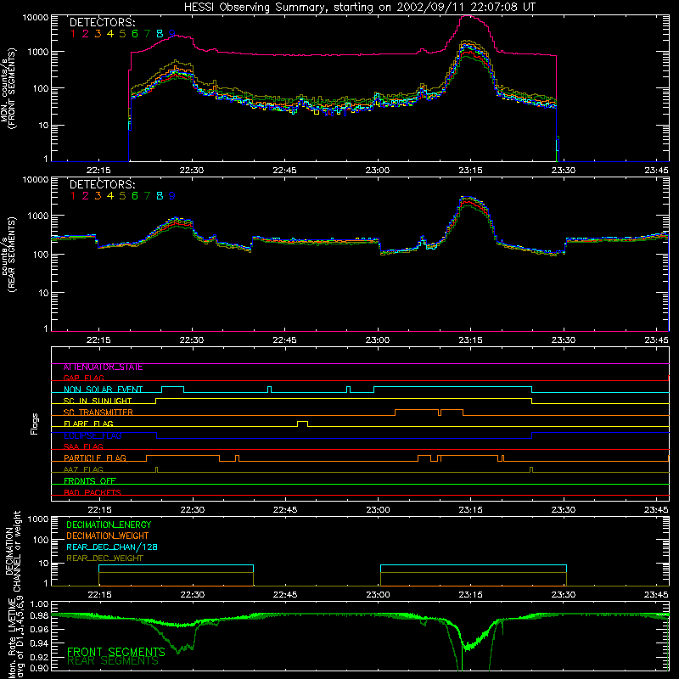Click the DETECTORS: label in the rear segments plot
This screenshot has height=679, width=679.
click(x=103, y=185)
